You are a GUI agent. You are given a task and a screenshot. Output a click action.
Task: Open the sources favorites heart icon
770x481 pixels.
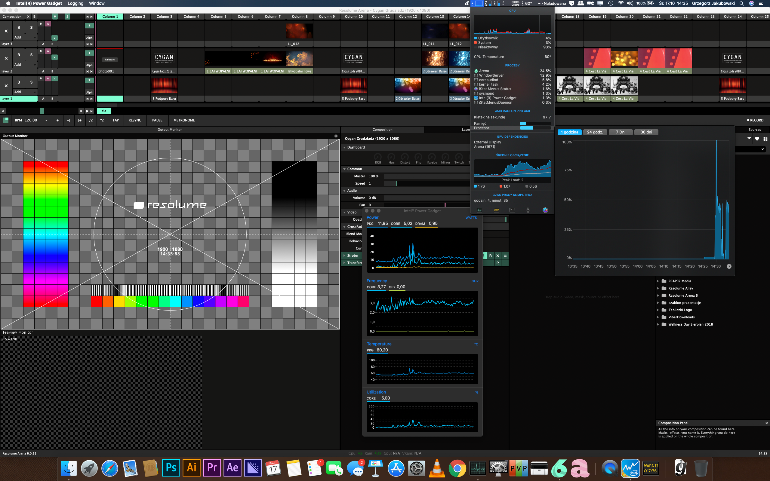757,139
